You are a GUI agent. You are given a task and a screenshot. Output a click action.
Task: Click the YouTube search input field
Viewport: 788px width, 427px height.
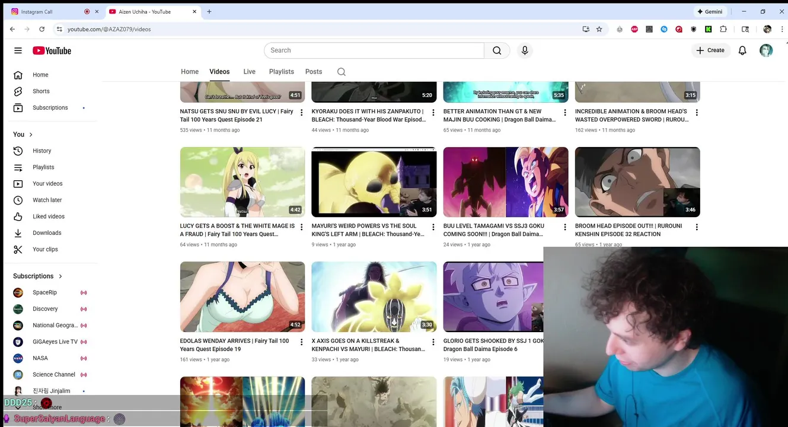374,50
